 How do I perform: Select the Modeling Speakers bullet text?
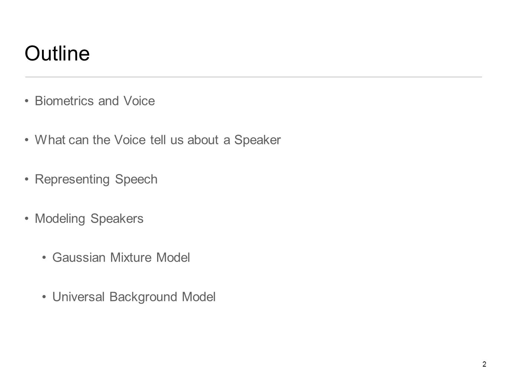(89, 219)
